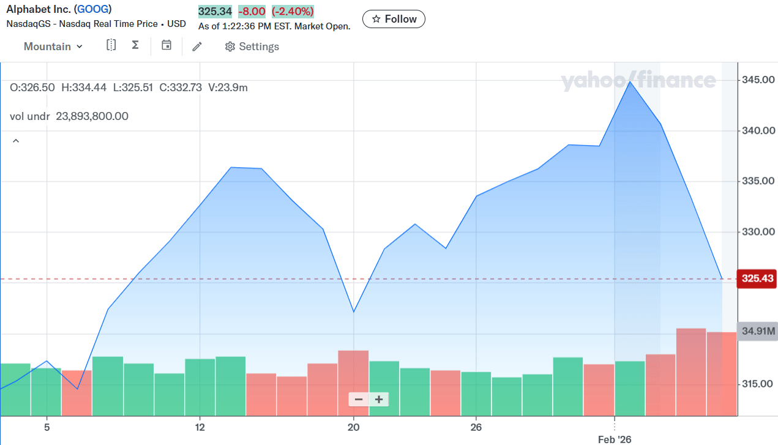This screenshot has width=778, height=445.
Task: Click the 34.91M volume label
Action: click(758, 332)
